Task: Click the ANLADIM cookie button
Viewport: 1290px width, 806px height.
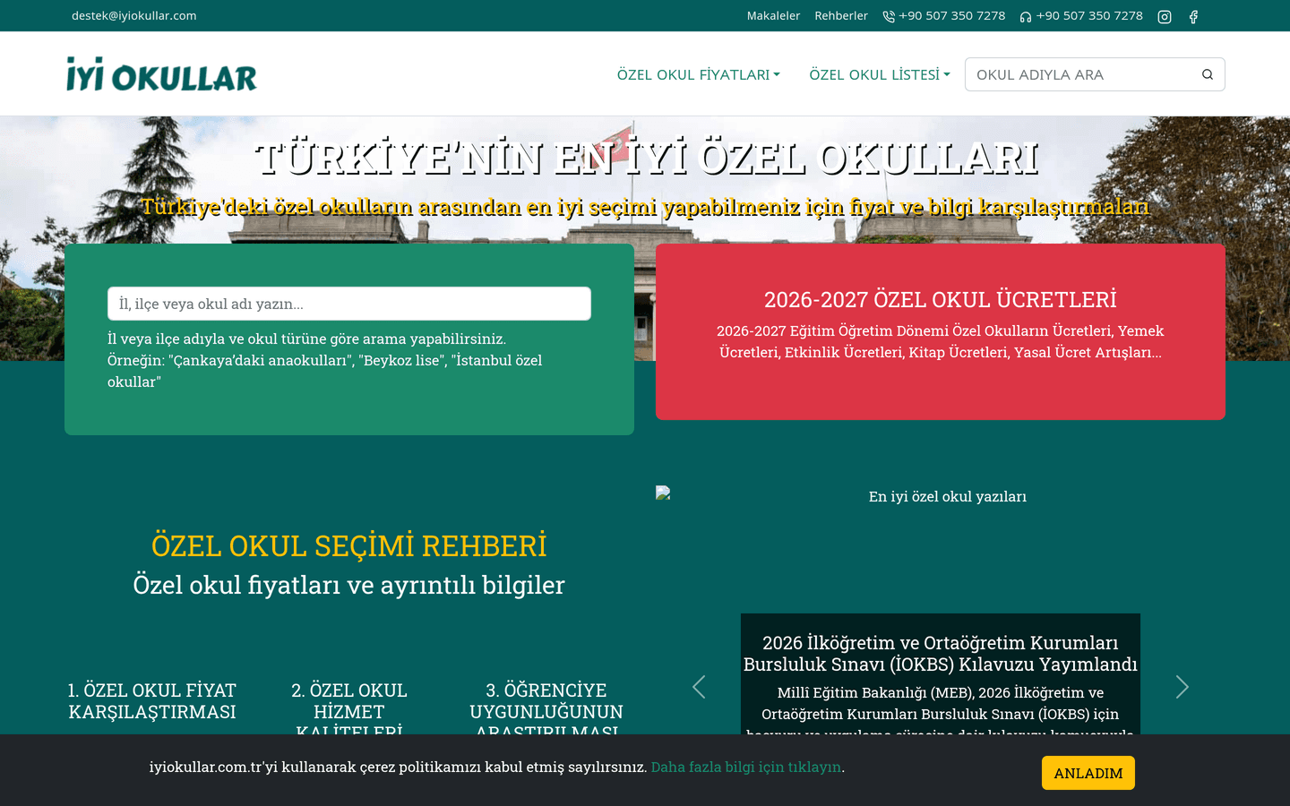Action: [x=1088, y=773]
